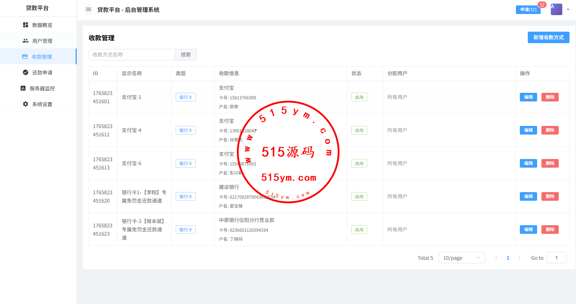Expand the avatar dropdown arrow
The height and width of the screenshot is (304, 576).
click(x=568, y=10)
